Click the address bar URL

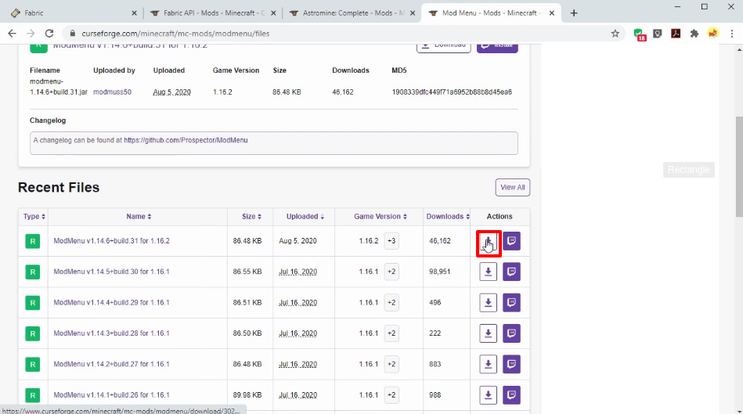tap(175, 34)
